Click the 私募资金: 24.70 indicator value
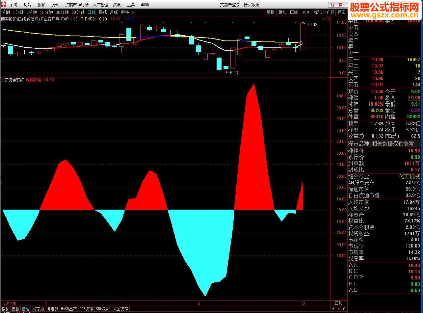 (x=40, y=80)
